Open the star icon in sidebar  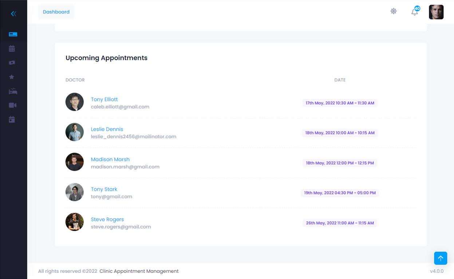click(x=12, y=77)
